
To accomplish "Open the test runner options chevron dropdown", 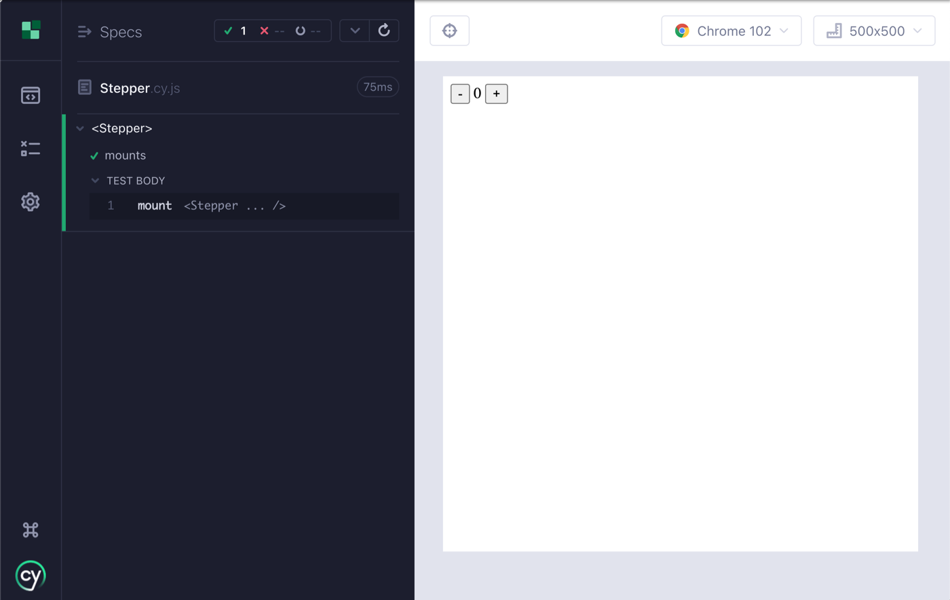I will pos(355,31).
